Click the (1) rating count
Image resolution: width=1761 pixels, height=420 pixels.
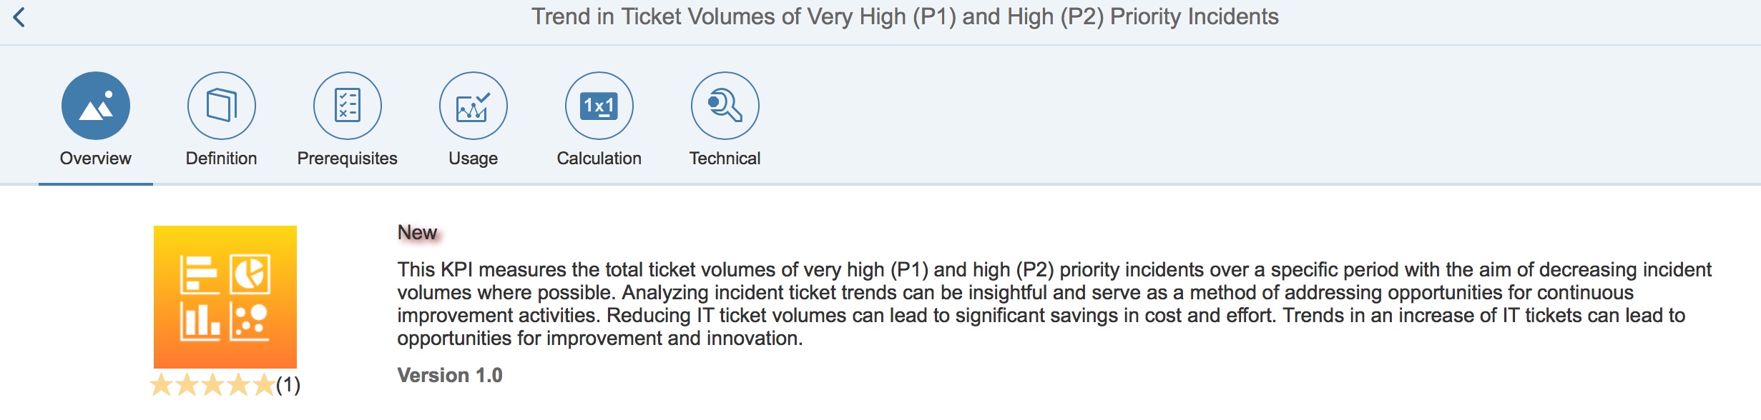[288, 385]
